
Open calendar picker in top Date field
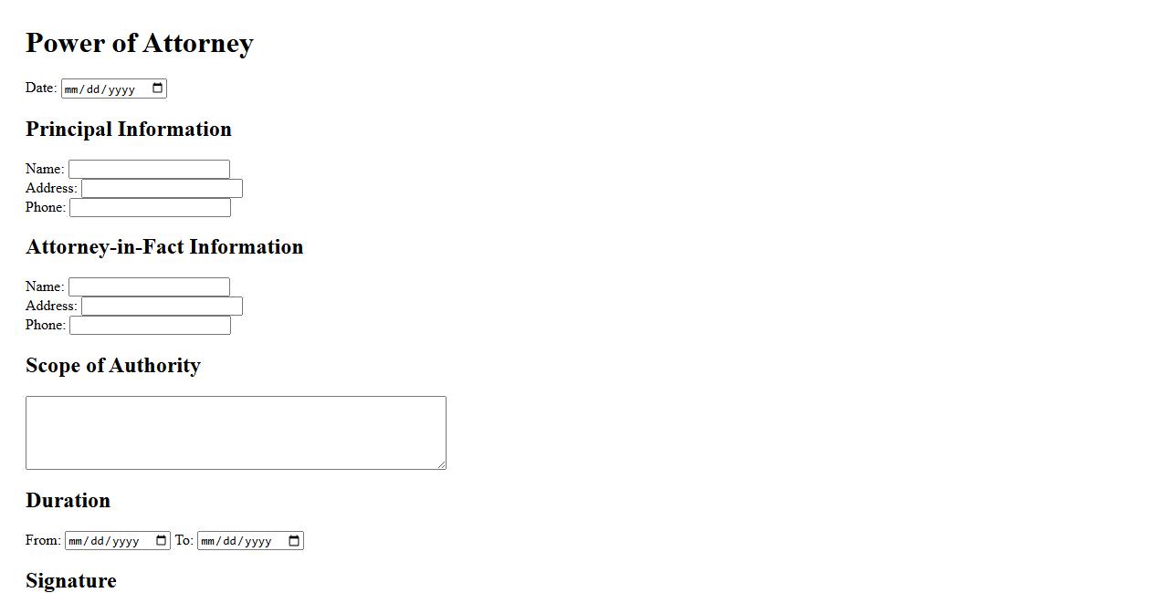point(158,88)
